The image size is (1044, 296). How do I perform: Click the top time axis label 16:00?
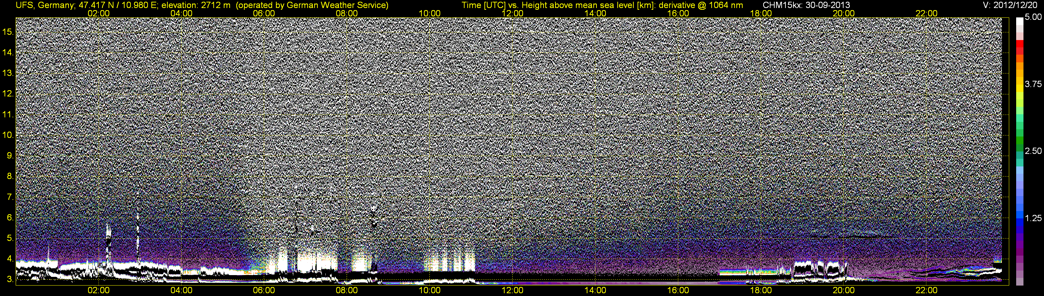pyautogui.click(x=678, y=13)
